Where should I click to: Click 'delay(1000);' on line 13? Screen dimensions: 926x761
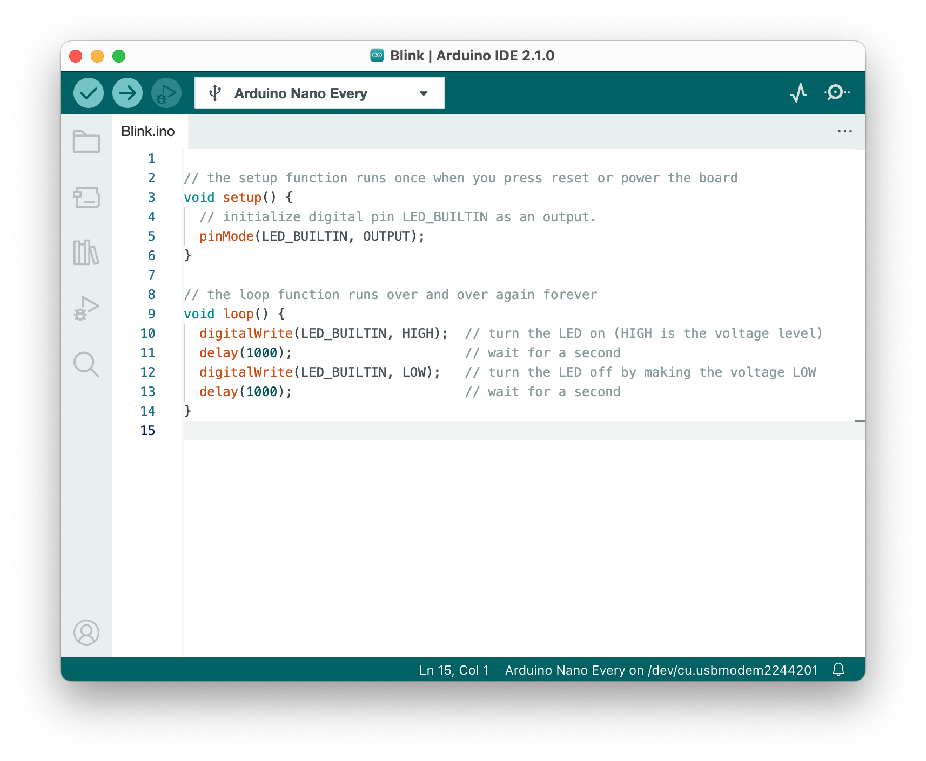click(x=246, y=392)
